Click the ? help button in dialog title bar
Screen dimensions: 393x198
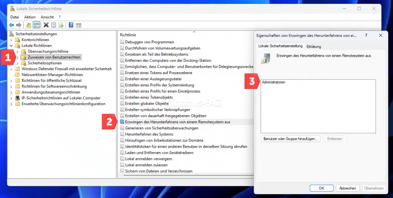[366, 35]
